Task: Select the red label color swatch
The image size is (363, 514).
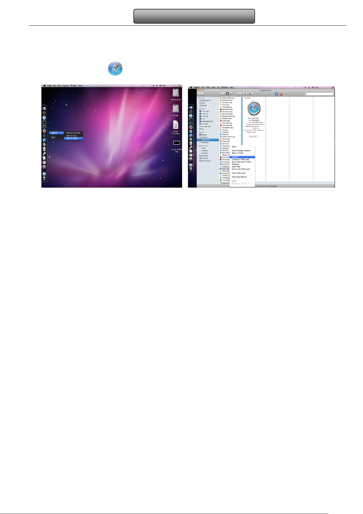Action: tap(235, 184)
